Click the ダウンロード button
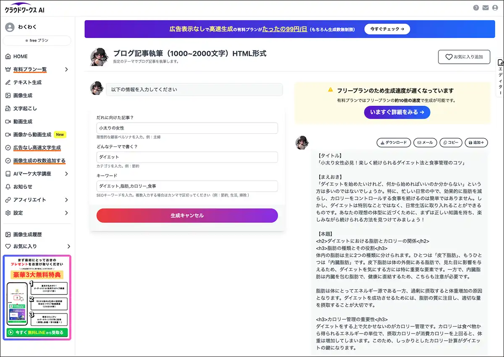Viewport: 504px width, 357px height. 394,143
